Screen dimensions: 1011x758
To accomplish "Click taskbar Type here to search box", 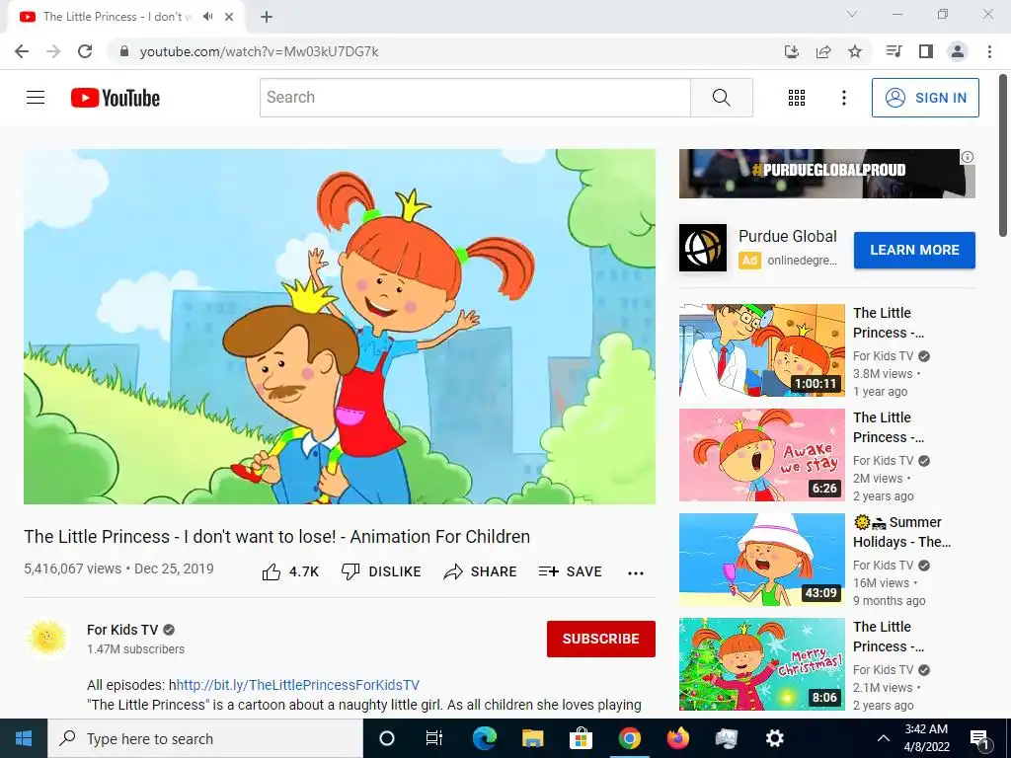I will click(x=205, y=738).
